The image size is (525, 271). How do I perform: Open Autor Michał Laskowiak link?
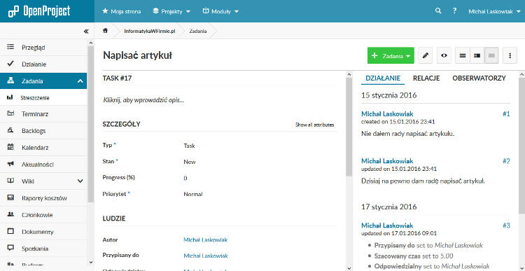click(206, 240)
